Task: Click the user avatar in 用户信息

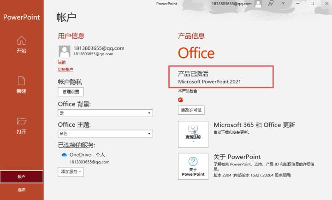Action: (65, 51)
